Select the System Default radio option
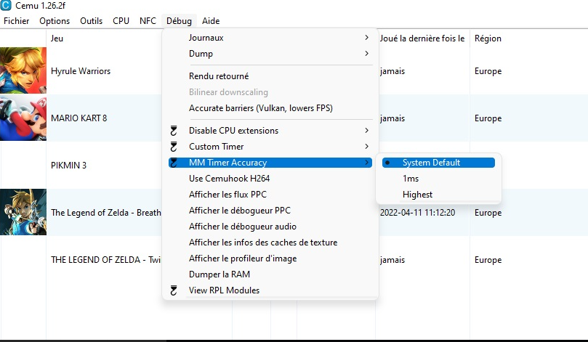Viewport: 588px width, 342px height. (431, 163)
